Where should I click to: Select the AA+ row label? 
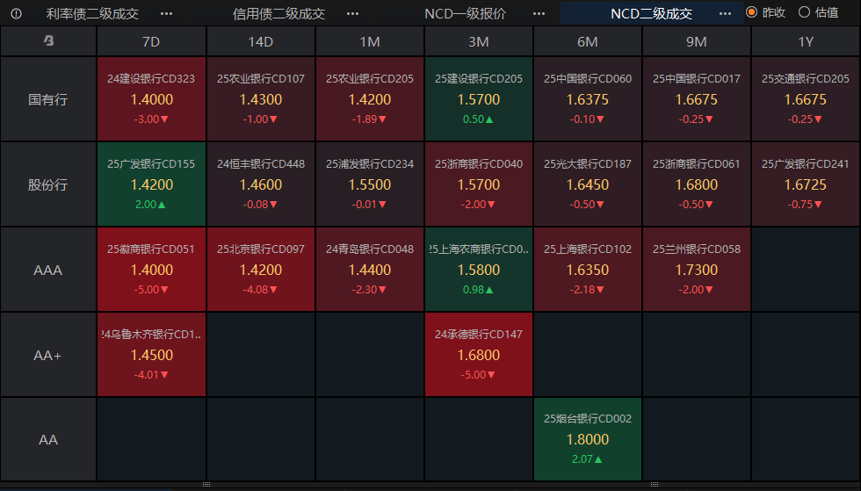tap(48, 355)
